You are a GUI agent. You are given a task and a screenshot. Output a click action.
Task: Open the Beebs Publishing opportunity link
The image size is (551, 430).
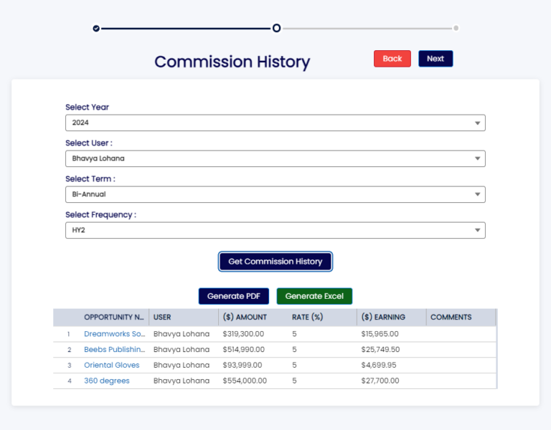click(x=115, y=350)
